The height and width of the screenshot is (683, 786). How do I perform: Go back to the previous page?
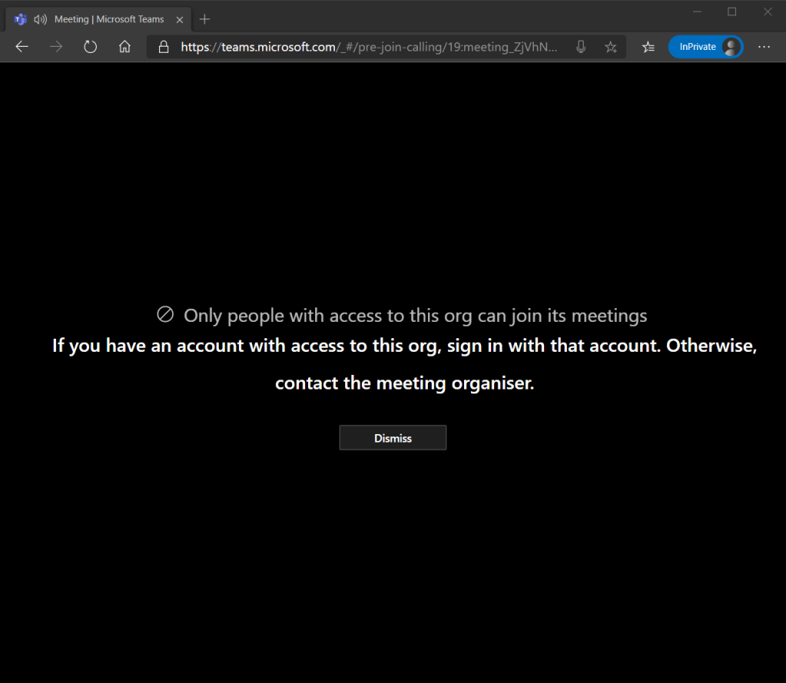[22, 47]
